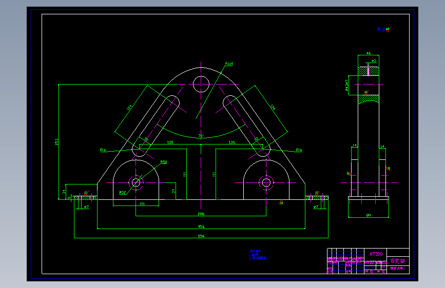Select the 101 width dimension text
The width and height of the screenshot is (445, 288).
pos(142,203)
